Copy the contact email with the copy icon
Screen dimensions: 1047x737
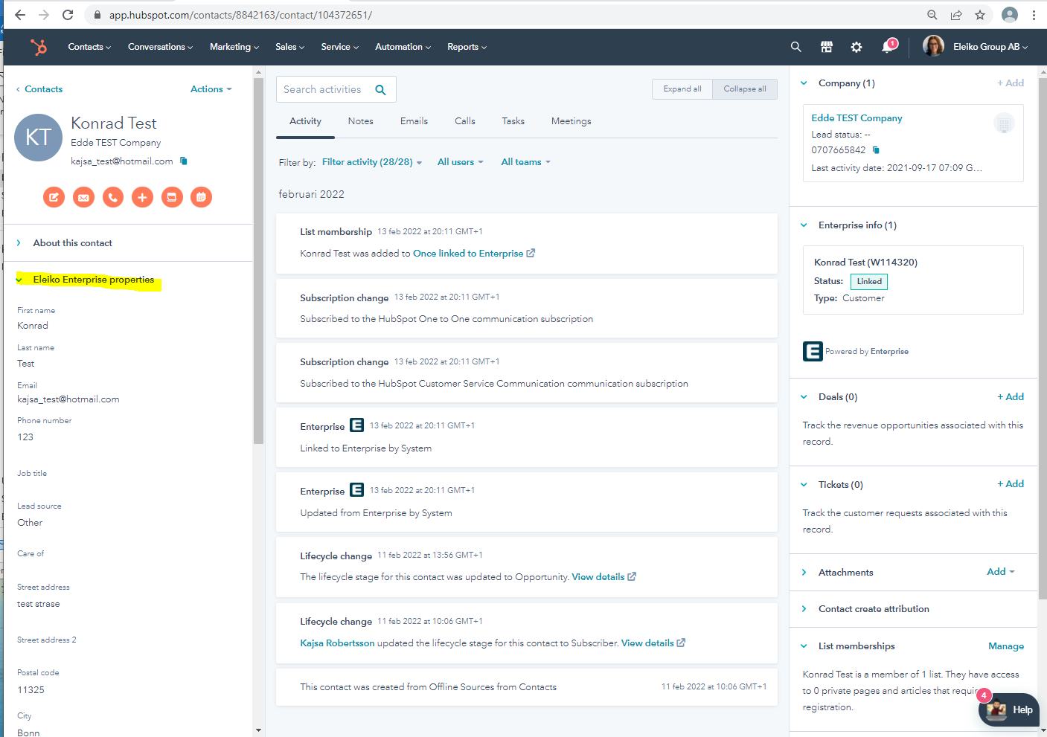click(184, 161)
